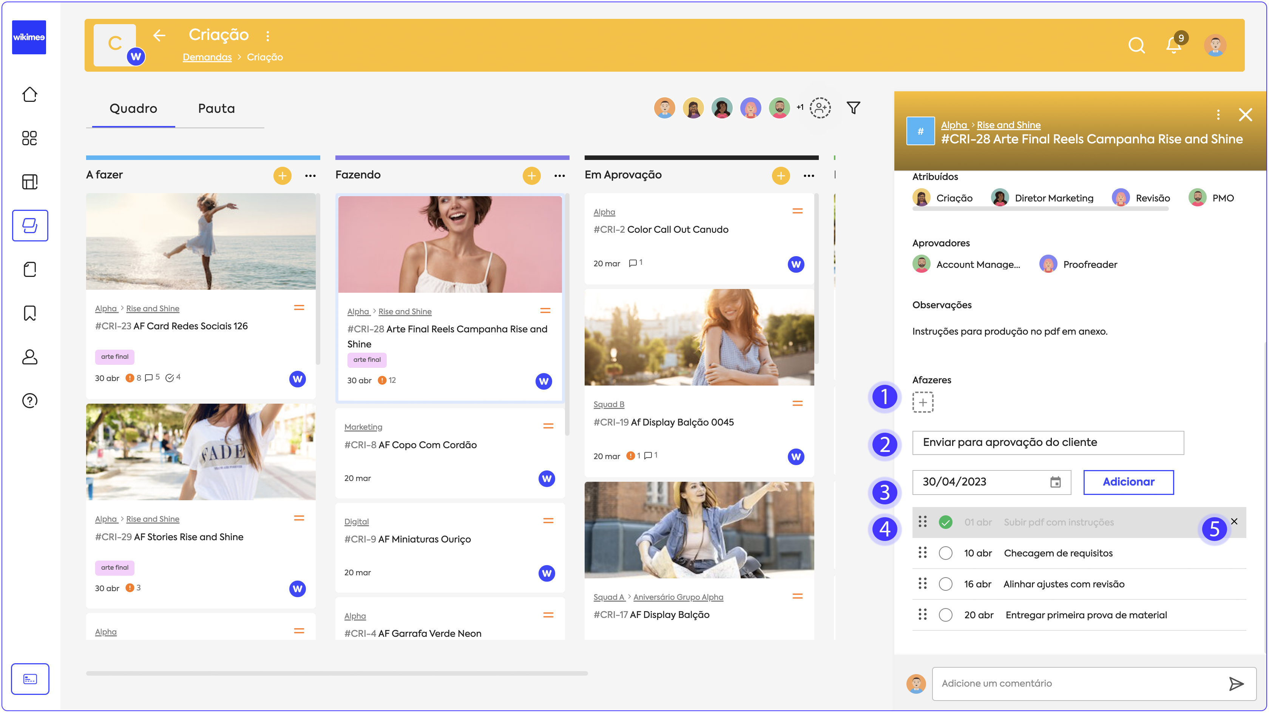This screenshot has height=713, width=1269.
Task: Add card to A fazer column
Action: (x=282, y=176)
